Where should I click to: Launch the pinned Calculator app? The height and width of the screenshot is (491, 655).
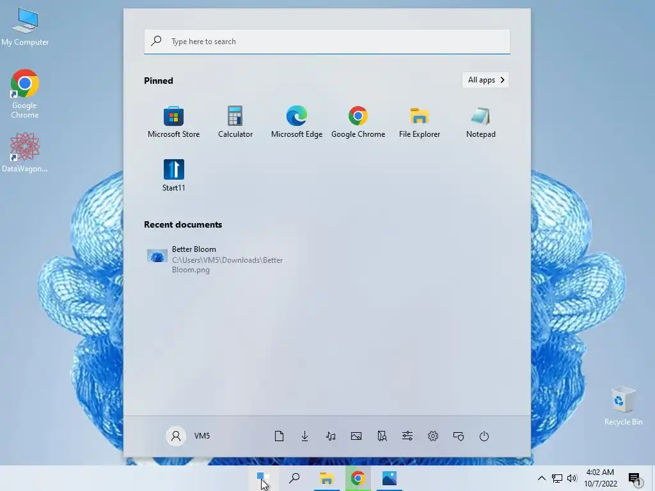(x=235, y=122)
